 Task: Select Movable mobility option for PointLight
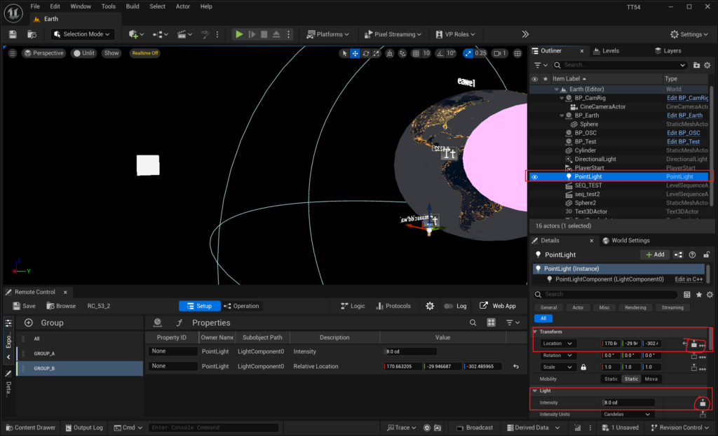click(651, 379)
